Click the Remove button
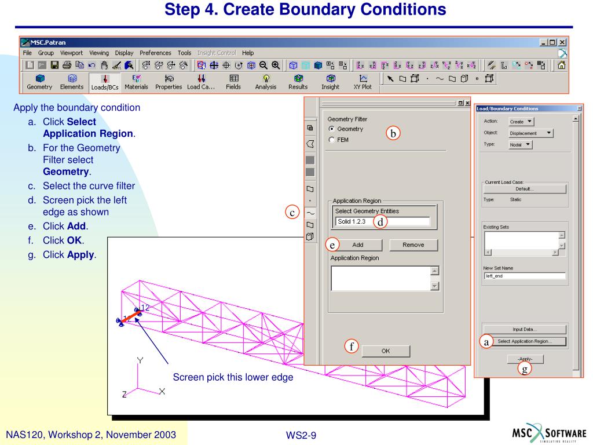 (x=413, y=245)
